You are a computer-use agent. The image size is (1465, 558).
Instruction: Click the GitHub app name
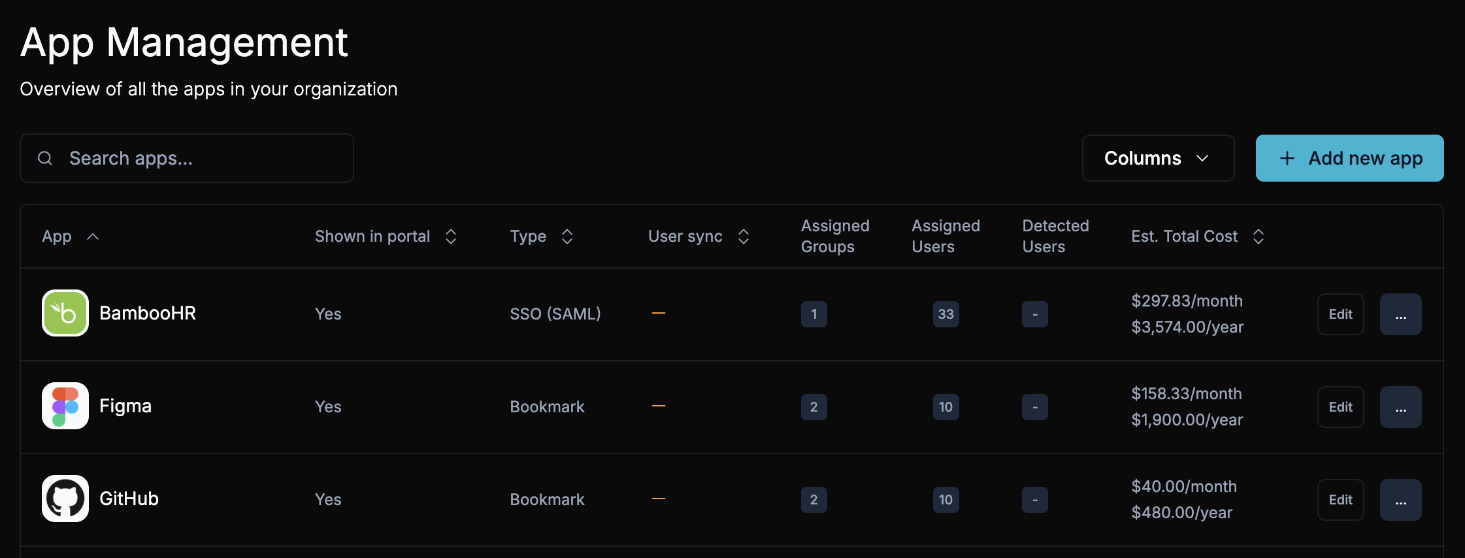129,499
